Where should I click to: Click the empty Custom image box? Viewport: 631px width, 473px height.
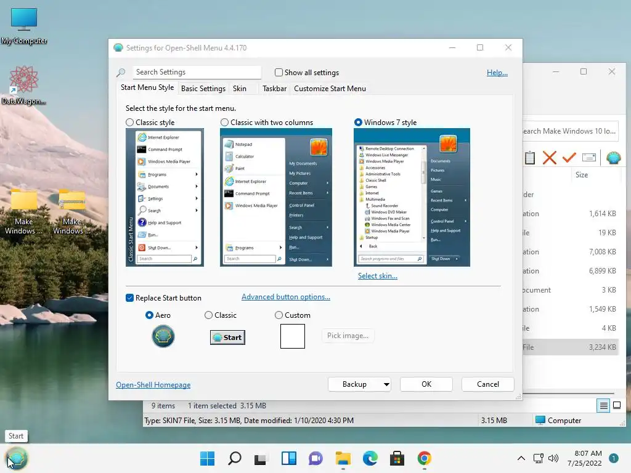[293, 336]
